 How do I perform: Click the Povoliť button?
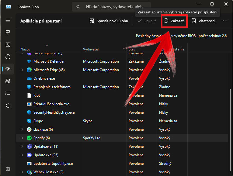tap(147, 21)
